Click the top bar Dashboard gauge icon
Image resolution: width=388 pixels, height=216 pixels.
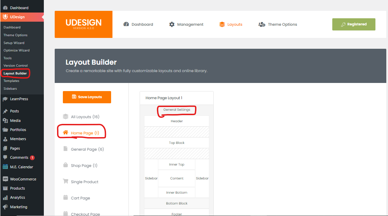pyautogui.click(x=126, y=24)
